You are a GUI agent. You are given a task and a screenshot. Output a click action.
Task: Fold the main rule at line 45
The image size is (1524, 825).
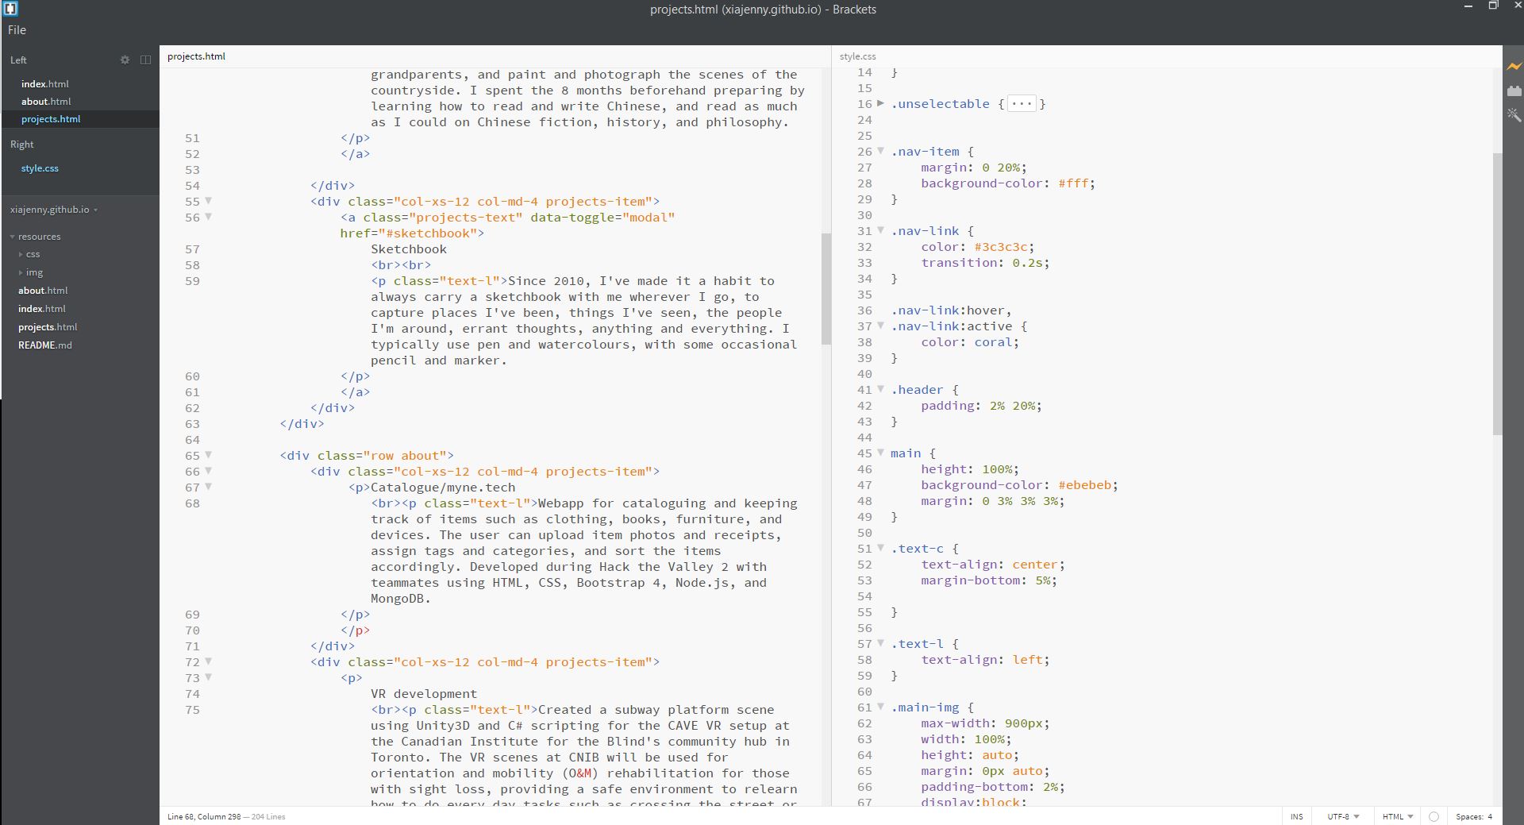point(880,453)
